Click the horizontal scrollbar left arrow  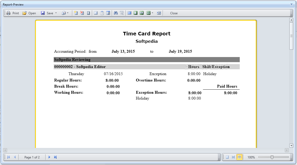pyautogui.click(x=5, y=150)
